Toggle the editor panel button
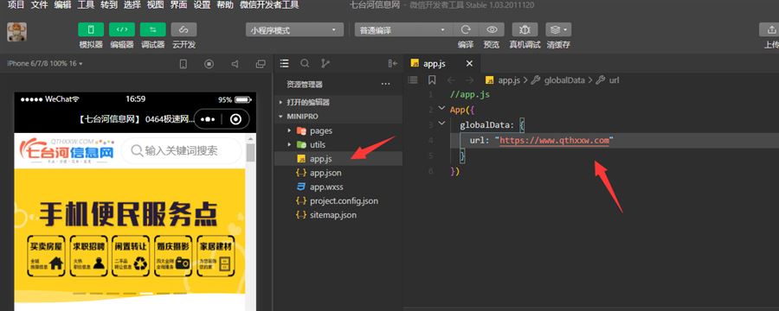The width and height of the screenshot is (779, 311). point(122,29)
